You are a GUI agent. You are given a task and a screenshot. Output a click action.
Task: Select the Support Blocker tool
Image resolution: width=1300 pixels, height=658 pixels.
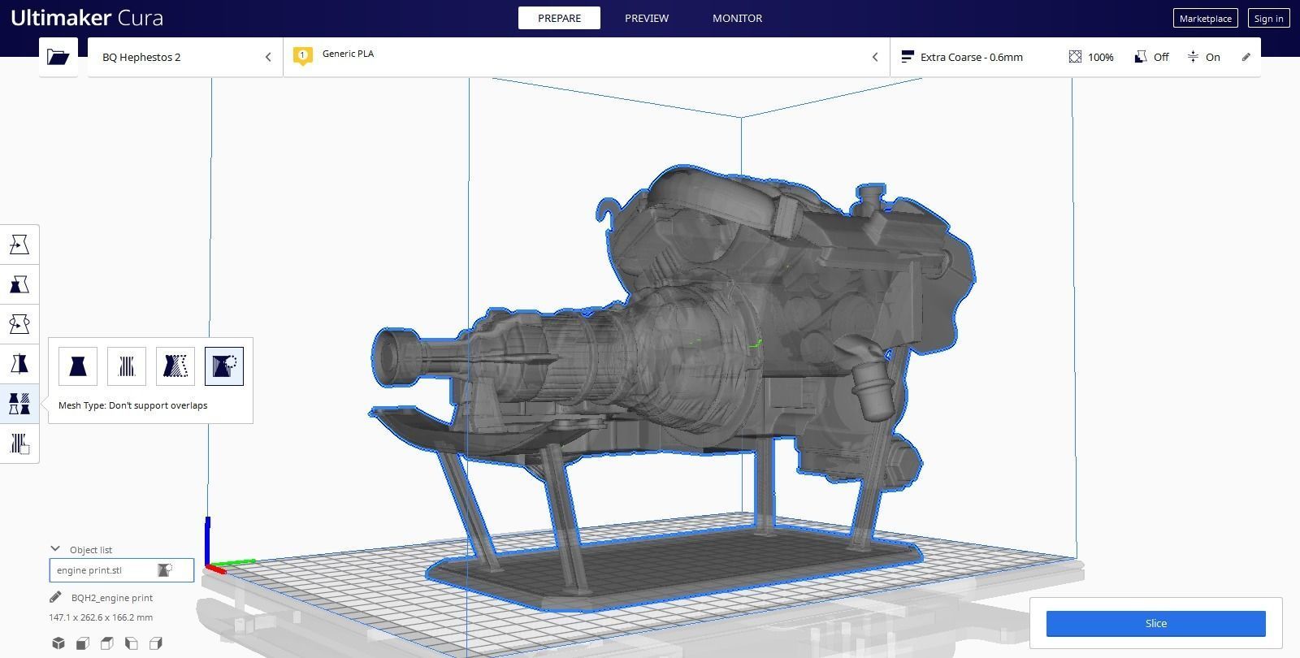pyautogui.click(x=19, y=444)
